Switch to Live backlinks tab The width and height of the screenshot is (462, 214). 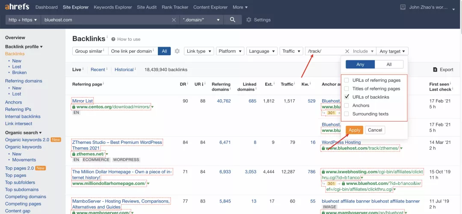[77, 70]
